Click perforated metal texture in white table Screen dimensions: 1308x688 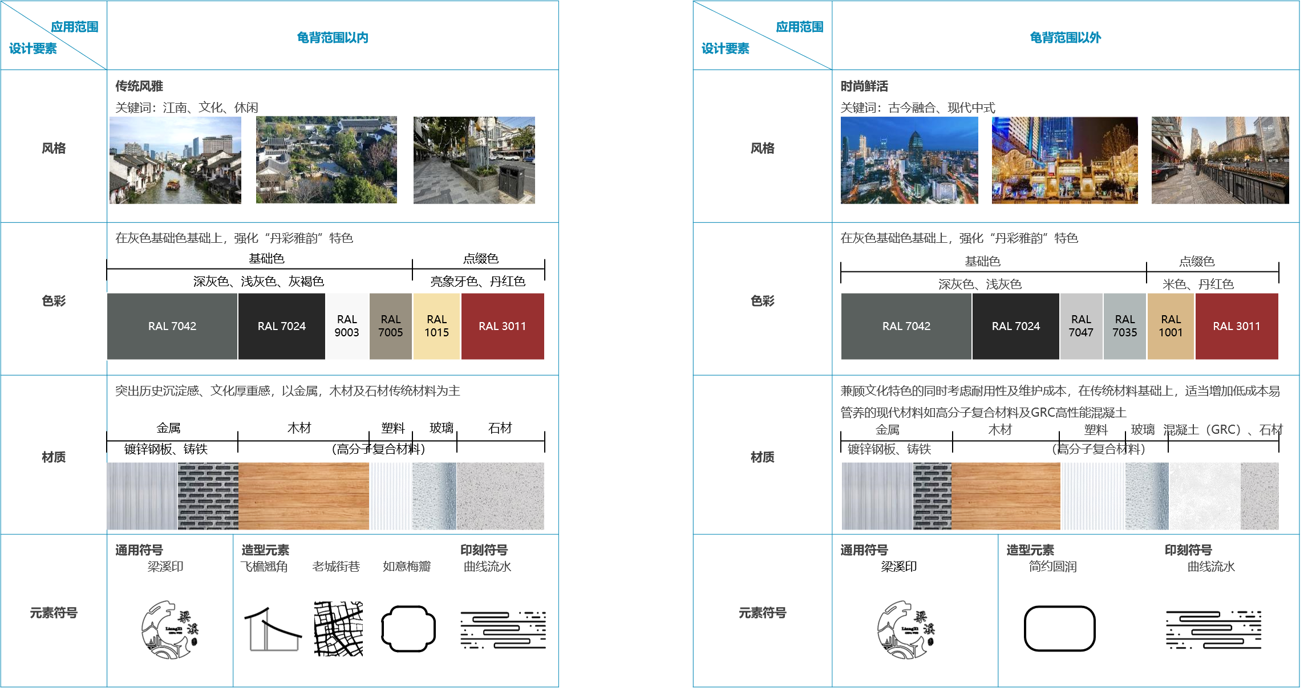(x=932, y=496)
